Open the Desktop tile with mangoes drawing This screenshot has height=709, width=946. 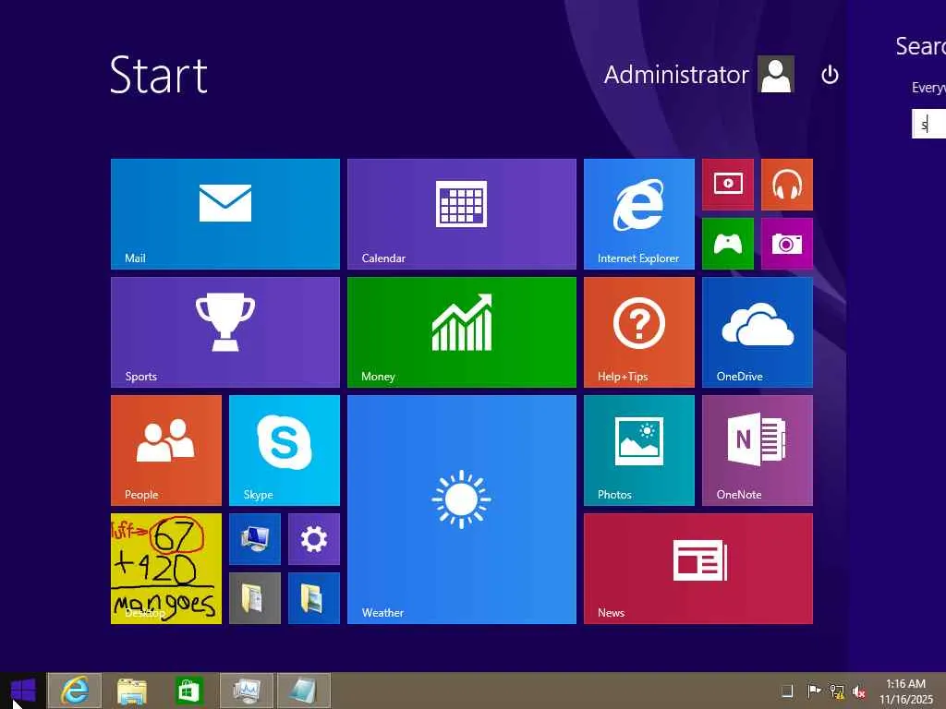click(x=166, y=569)
